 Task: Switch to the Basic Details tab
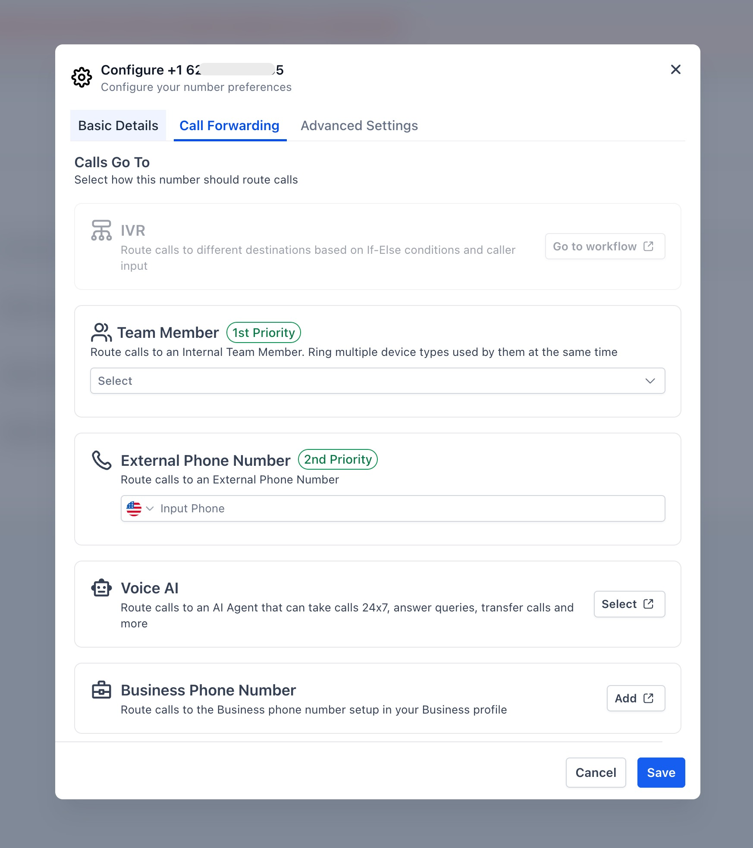118,125
